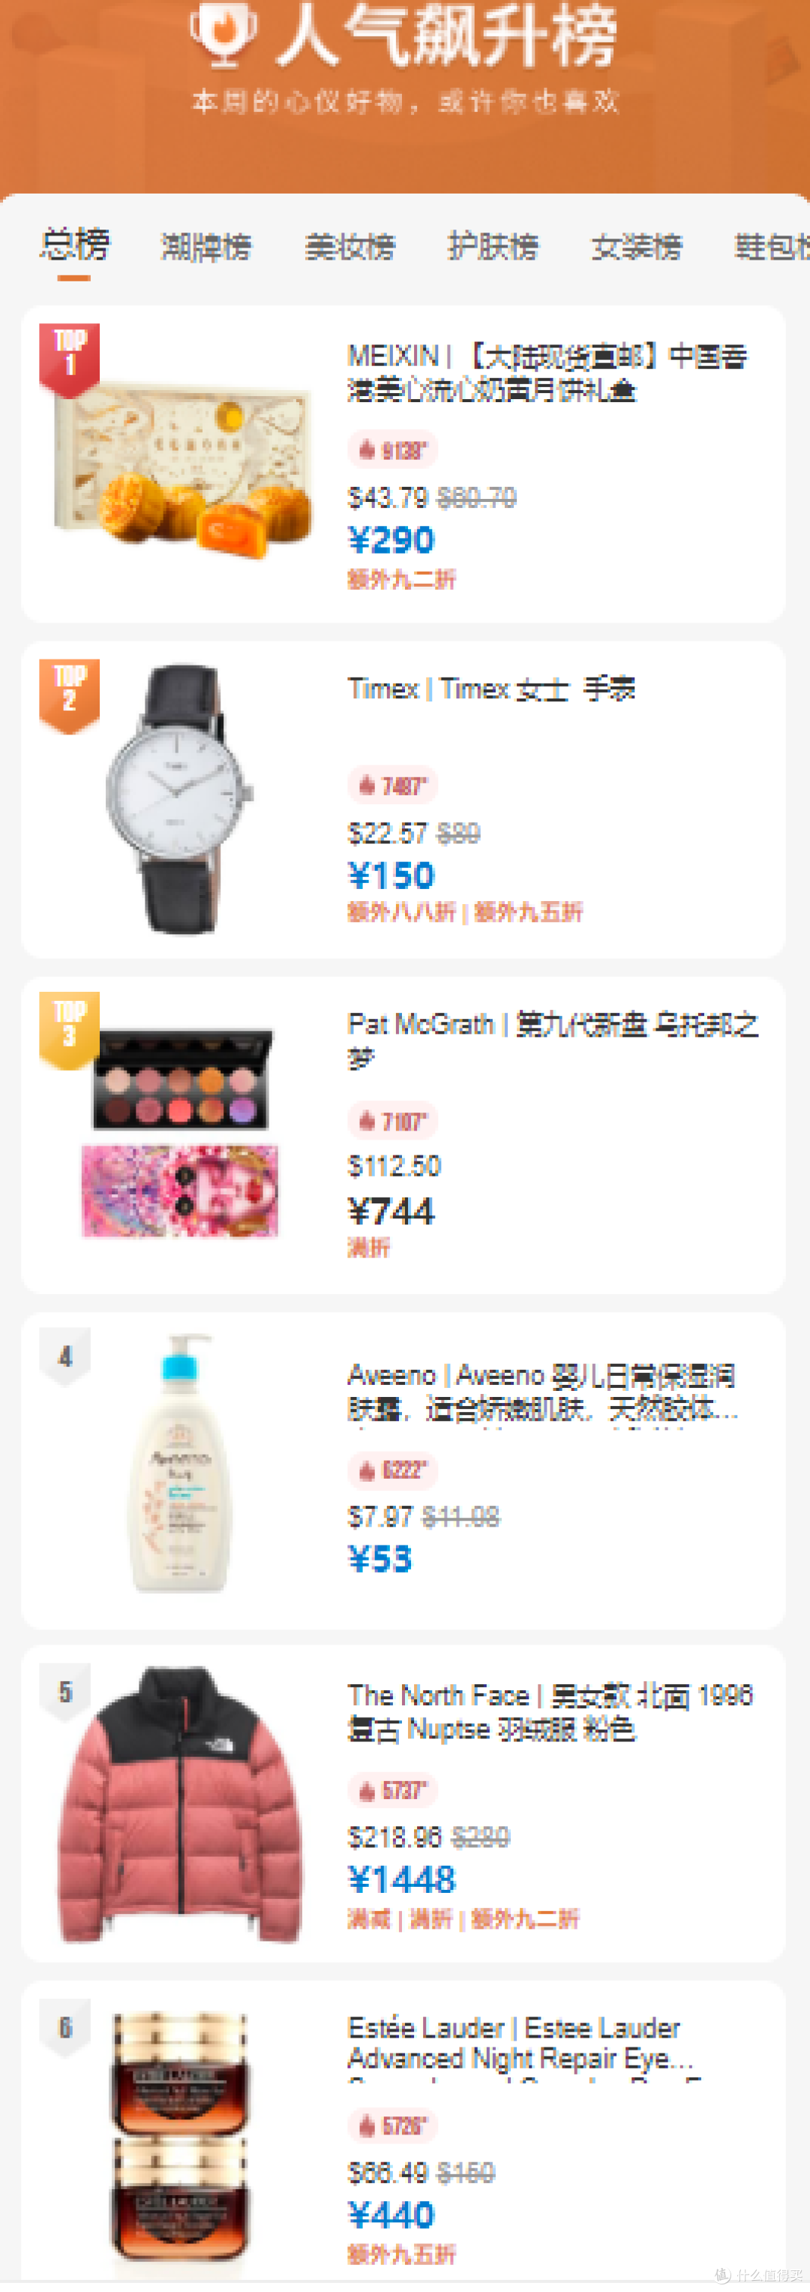Screen dimensions: 810x2292
Task: Click the trophy icon beside 人气飙升榜 title
Action: (x=223, y=34)
